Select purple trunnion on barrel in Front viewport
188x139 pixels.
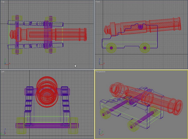pos(140,27)
